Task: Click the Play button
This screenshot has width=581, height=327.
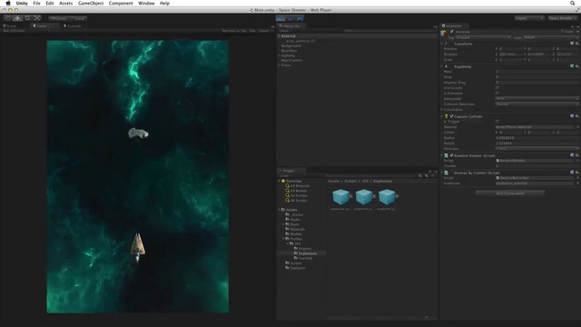Action: [281, 18]
